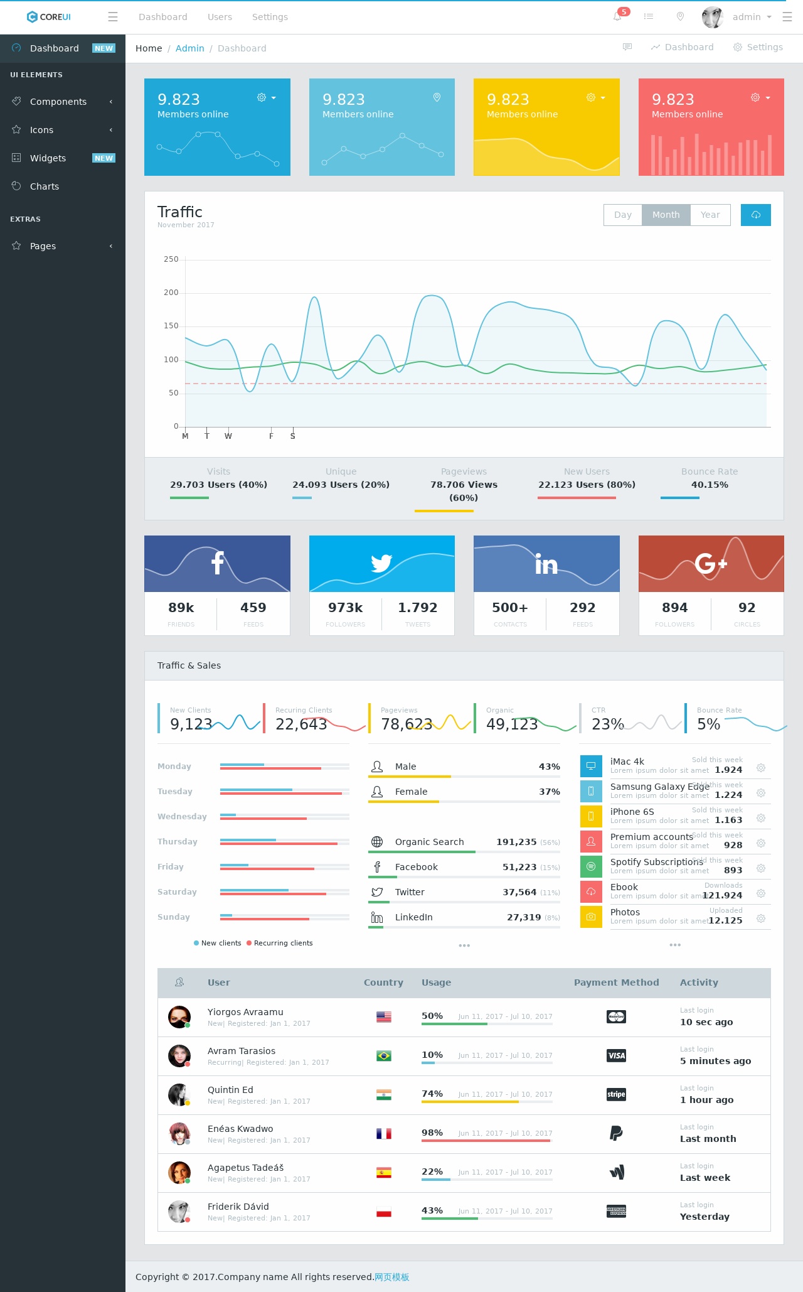Click Yiorgos Avraamu avatar
The image size is (803, 1292).
(x=179, y=1017)
